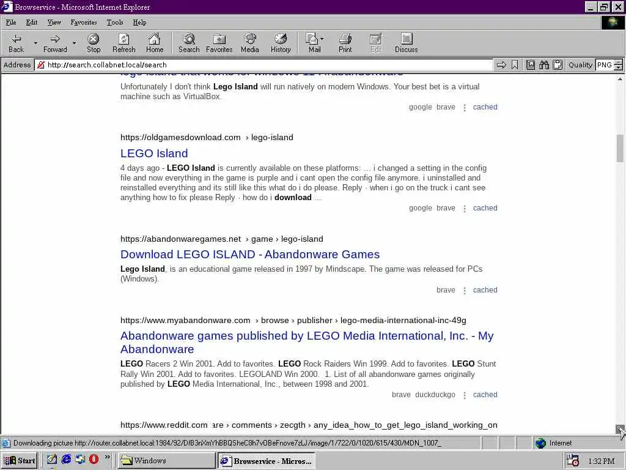
Task: Click https://www.reddit.com URL text
Action: pyautogui.click(x=164, y=425)
